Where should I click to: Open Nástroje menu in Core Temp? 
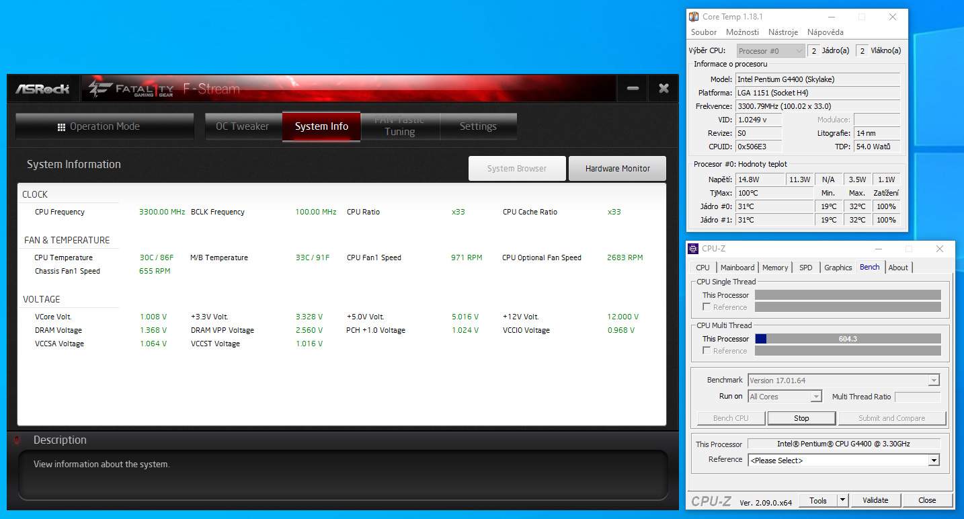[783, 32]
